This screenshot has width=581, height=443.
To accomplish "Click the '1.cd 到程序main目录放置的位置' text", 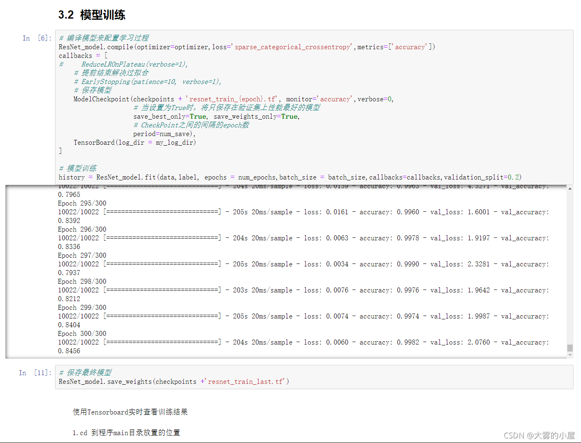I will (126, 433).
